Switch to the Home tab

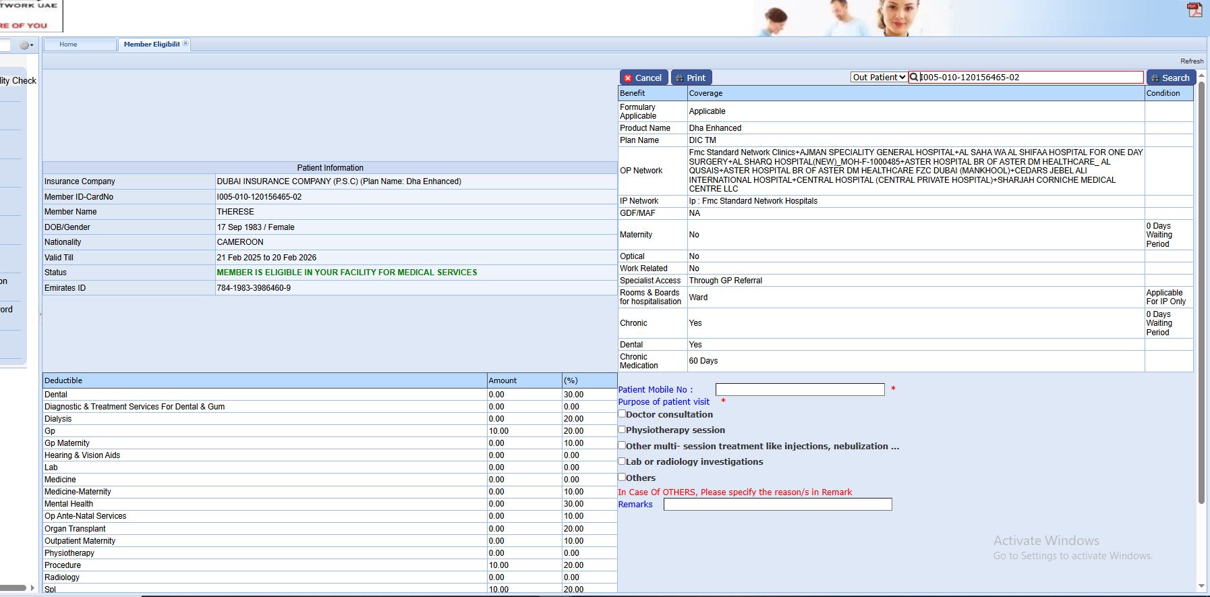(68, 45)
